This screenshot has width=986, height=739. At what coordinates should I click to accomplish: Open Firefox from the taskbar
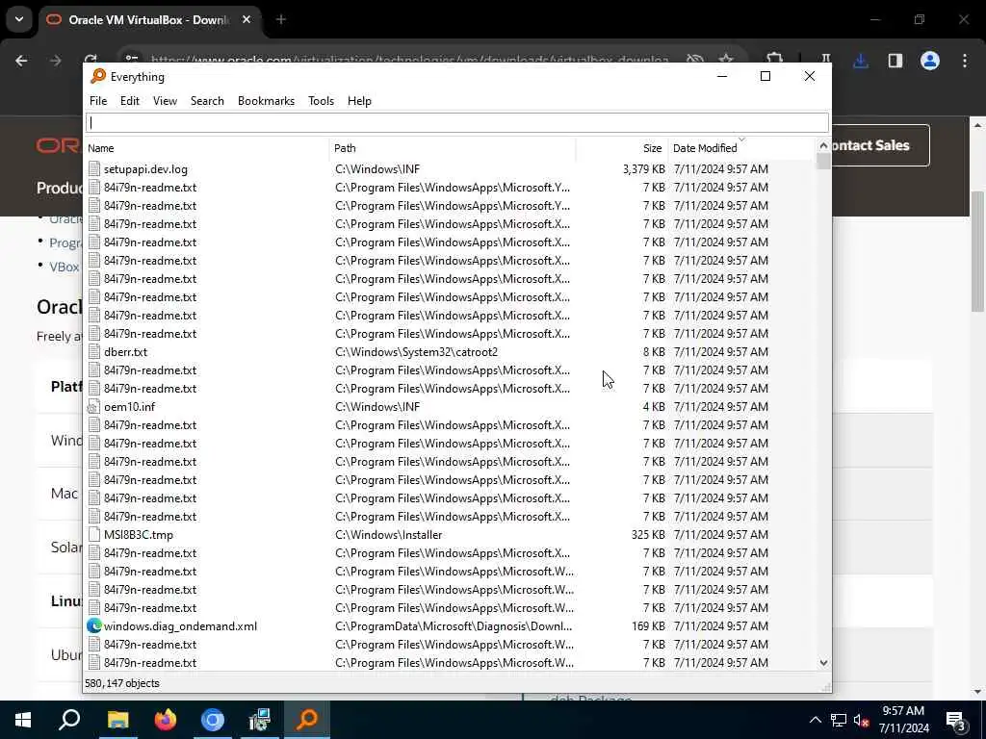coord(165,720)
